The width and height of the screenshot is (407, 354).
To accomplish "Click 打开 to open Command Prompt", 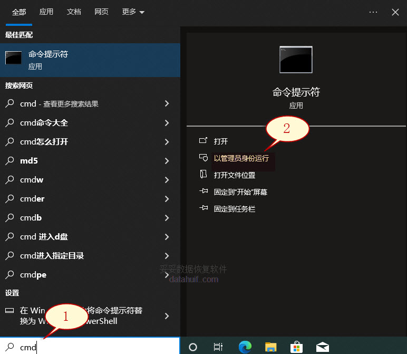I will [220, 141].
